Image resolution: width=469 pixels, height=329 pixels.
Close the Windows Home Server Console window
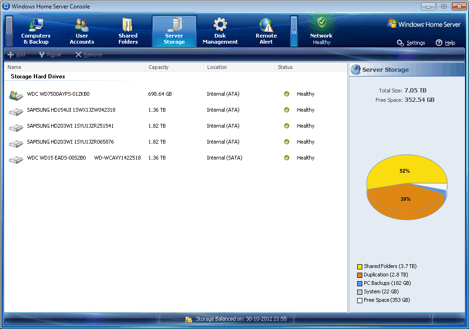[x=459, y=6]
